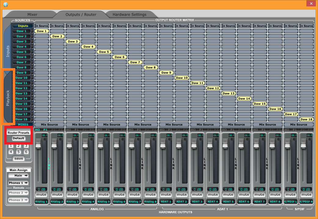This screenshot has width=318, height=219.
Task: Click the Phones 3 remote button
Action: point(18,200)
